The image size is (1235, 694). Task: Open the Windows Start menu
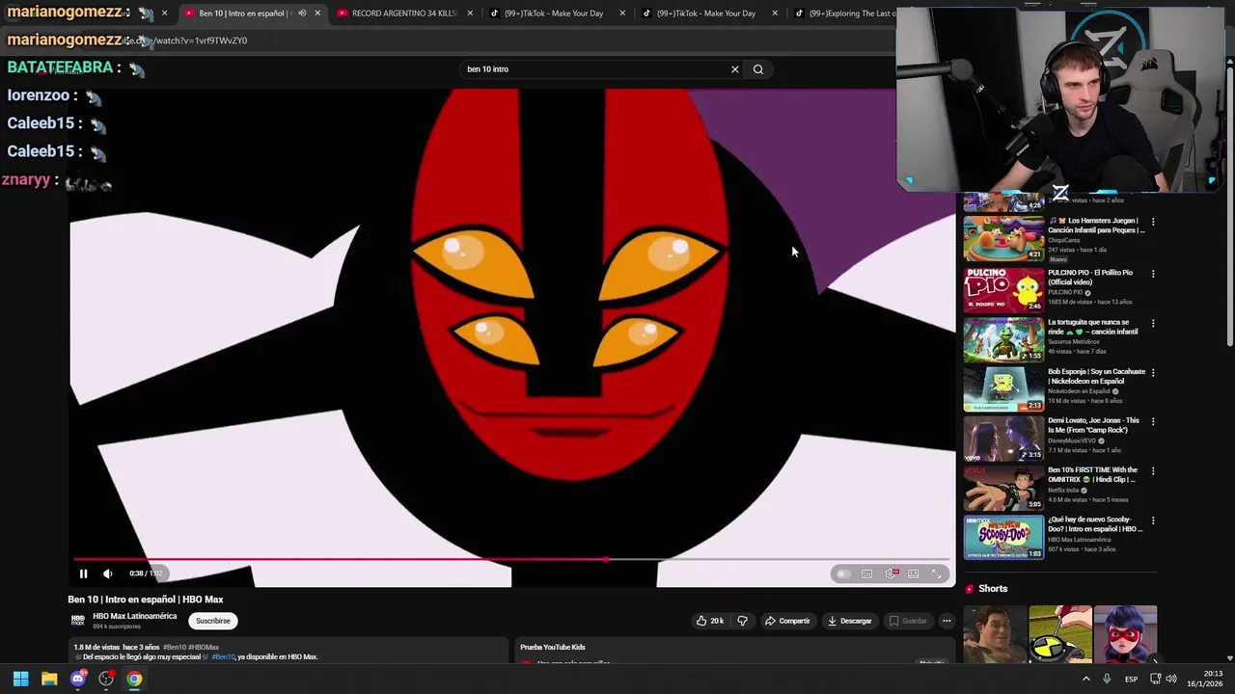20,679
